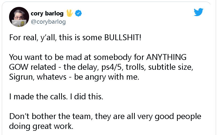Click the sentence "I did this."

pos(87,96)
